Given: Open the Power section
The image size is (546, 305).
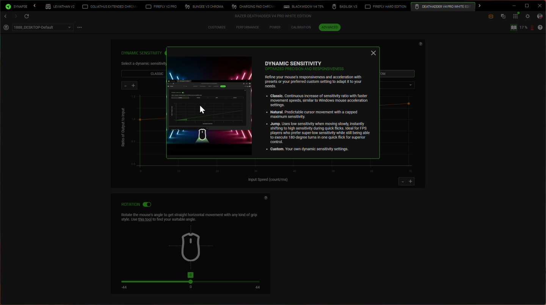Looking at the screenshot, I should tap(275, 27).
